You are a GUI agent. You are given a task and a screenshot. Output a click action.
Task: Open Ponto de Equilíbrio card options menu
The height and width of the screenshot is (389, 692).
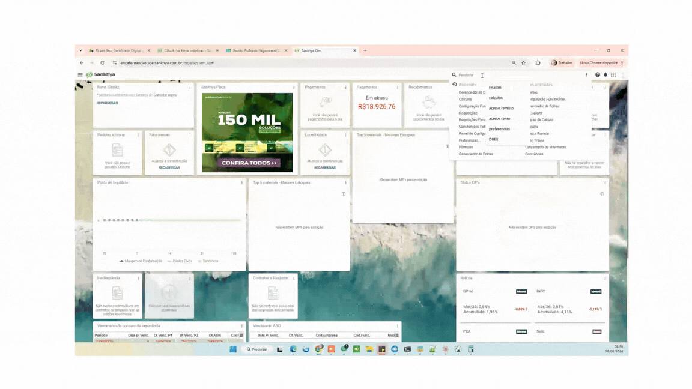click(x=242, y=182)
